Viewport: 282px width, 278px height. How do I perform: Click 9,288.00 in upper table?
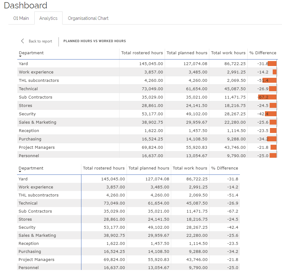pyautogui.click(x=236, y=139)
